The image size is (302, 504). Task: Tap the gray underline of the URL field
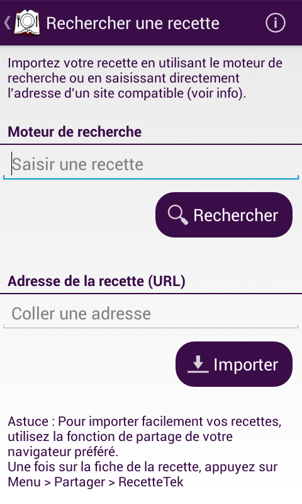pyautogui.click(x=151, y=327)
